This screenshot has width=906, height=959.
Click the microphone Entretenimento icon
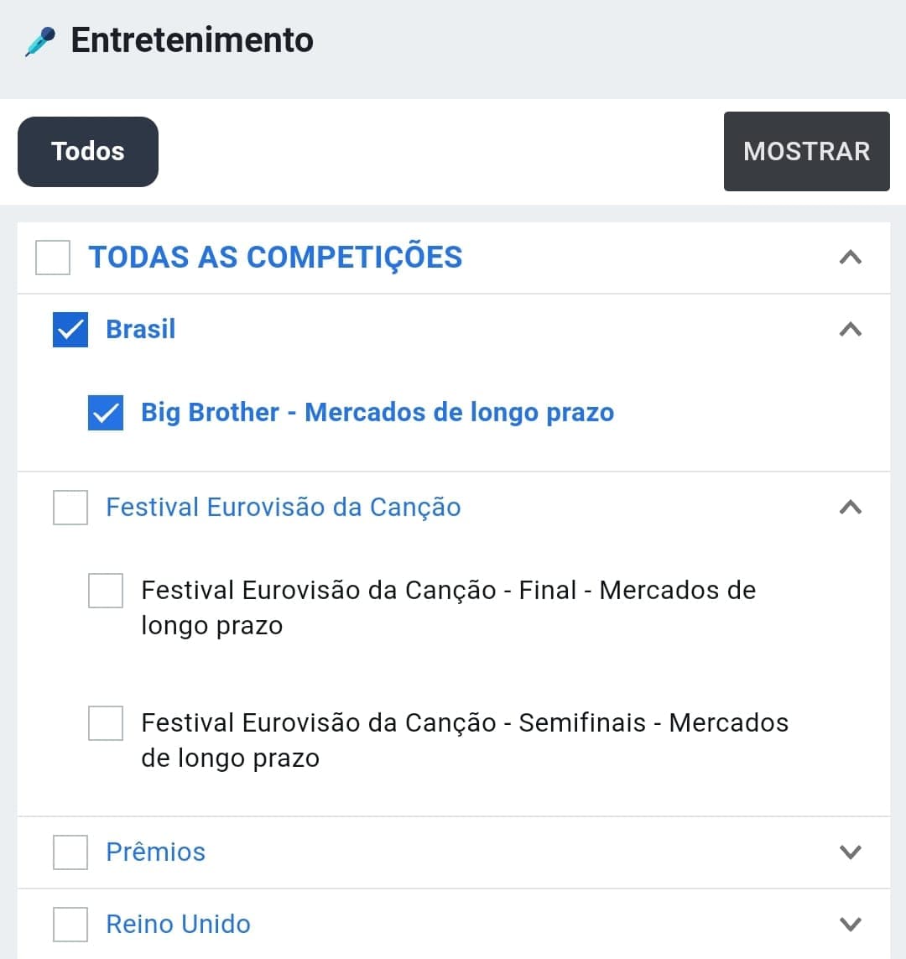pyautogui.click(x=40, y=42)
